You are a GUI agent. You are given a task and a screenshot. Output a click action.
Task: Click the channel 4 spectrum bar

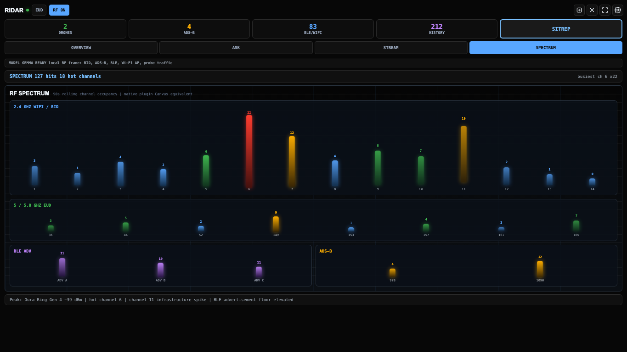tap(163, 177)
